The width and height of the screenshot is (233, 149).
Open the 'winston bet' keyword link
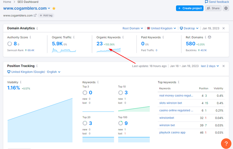click(167, 125)
